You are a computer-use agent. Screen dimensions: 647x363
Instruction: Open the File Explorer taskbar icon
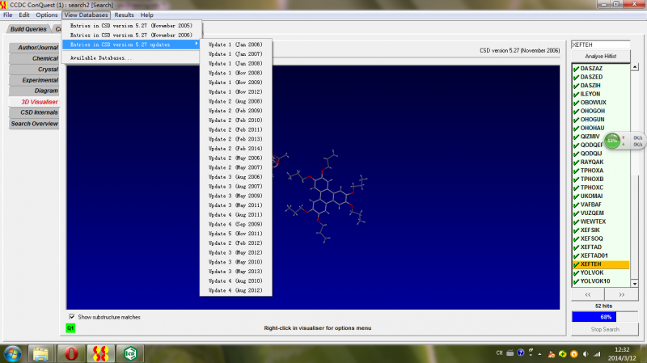[x=41, y=353]
